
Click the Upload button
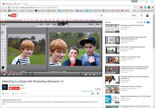point(134,15)
